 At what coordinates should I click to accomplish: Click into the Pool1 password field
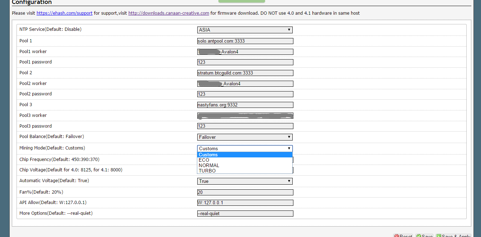[x=245, y=62]
